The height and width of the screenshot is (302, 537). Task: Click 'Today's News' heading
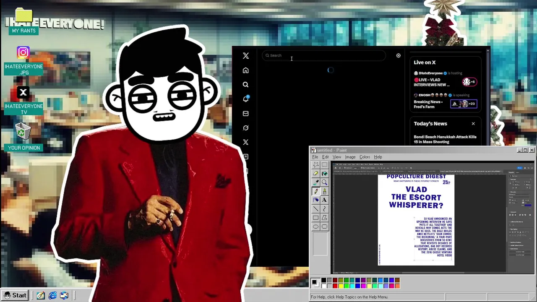[430, 124]
